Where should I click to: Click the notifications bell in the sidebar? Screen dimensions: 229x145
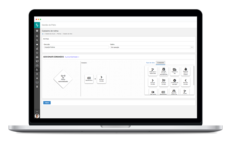(37, 36)
